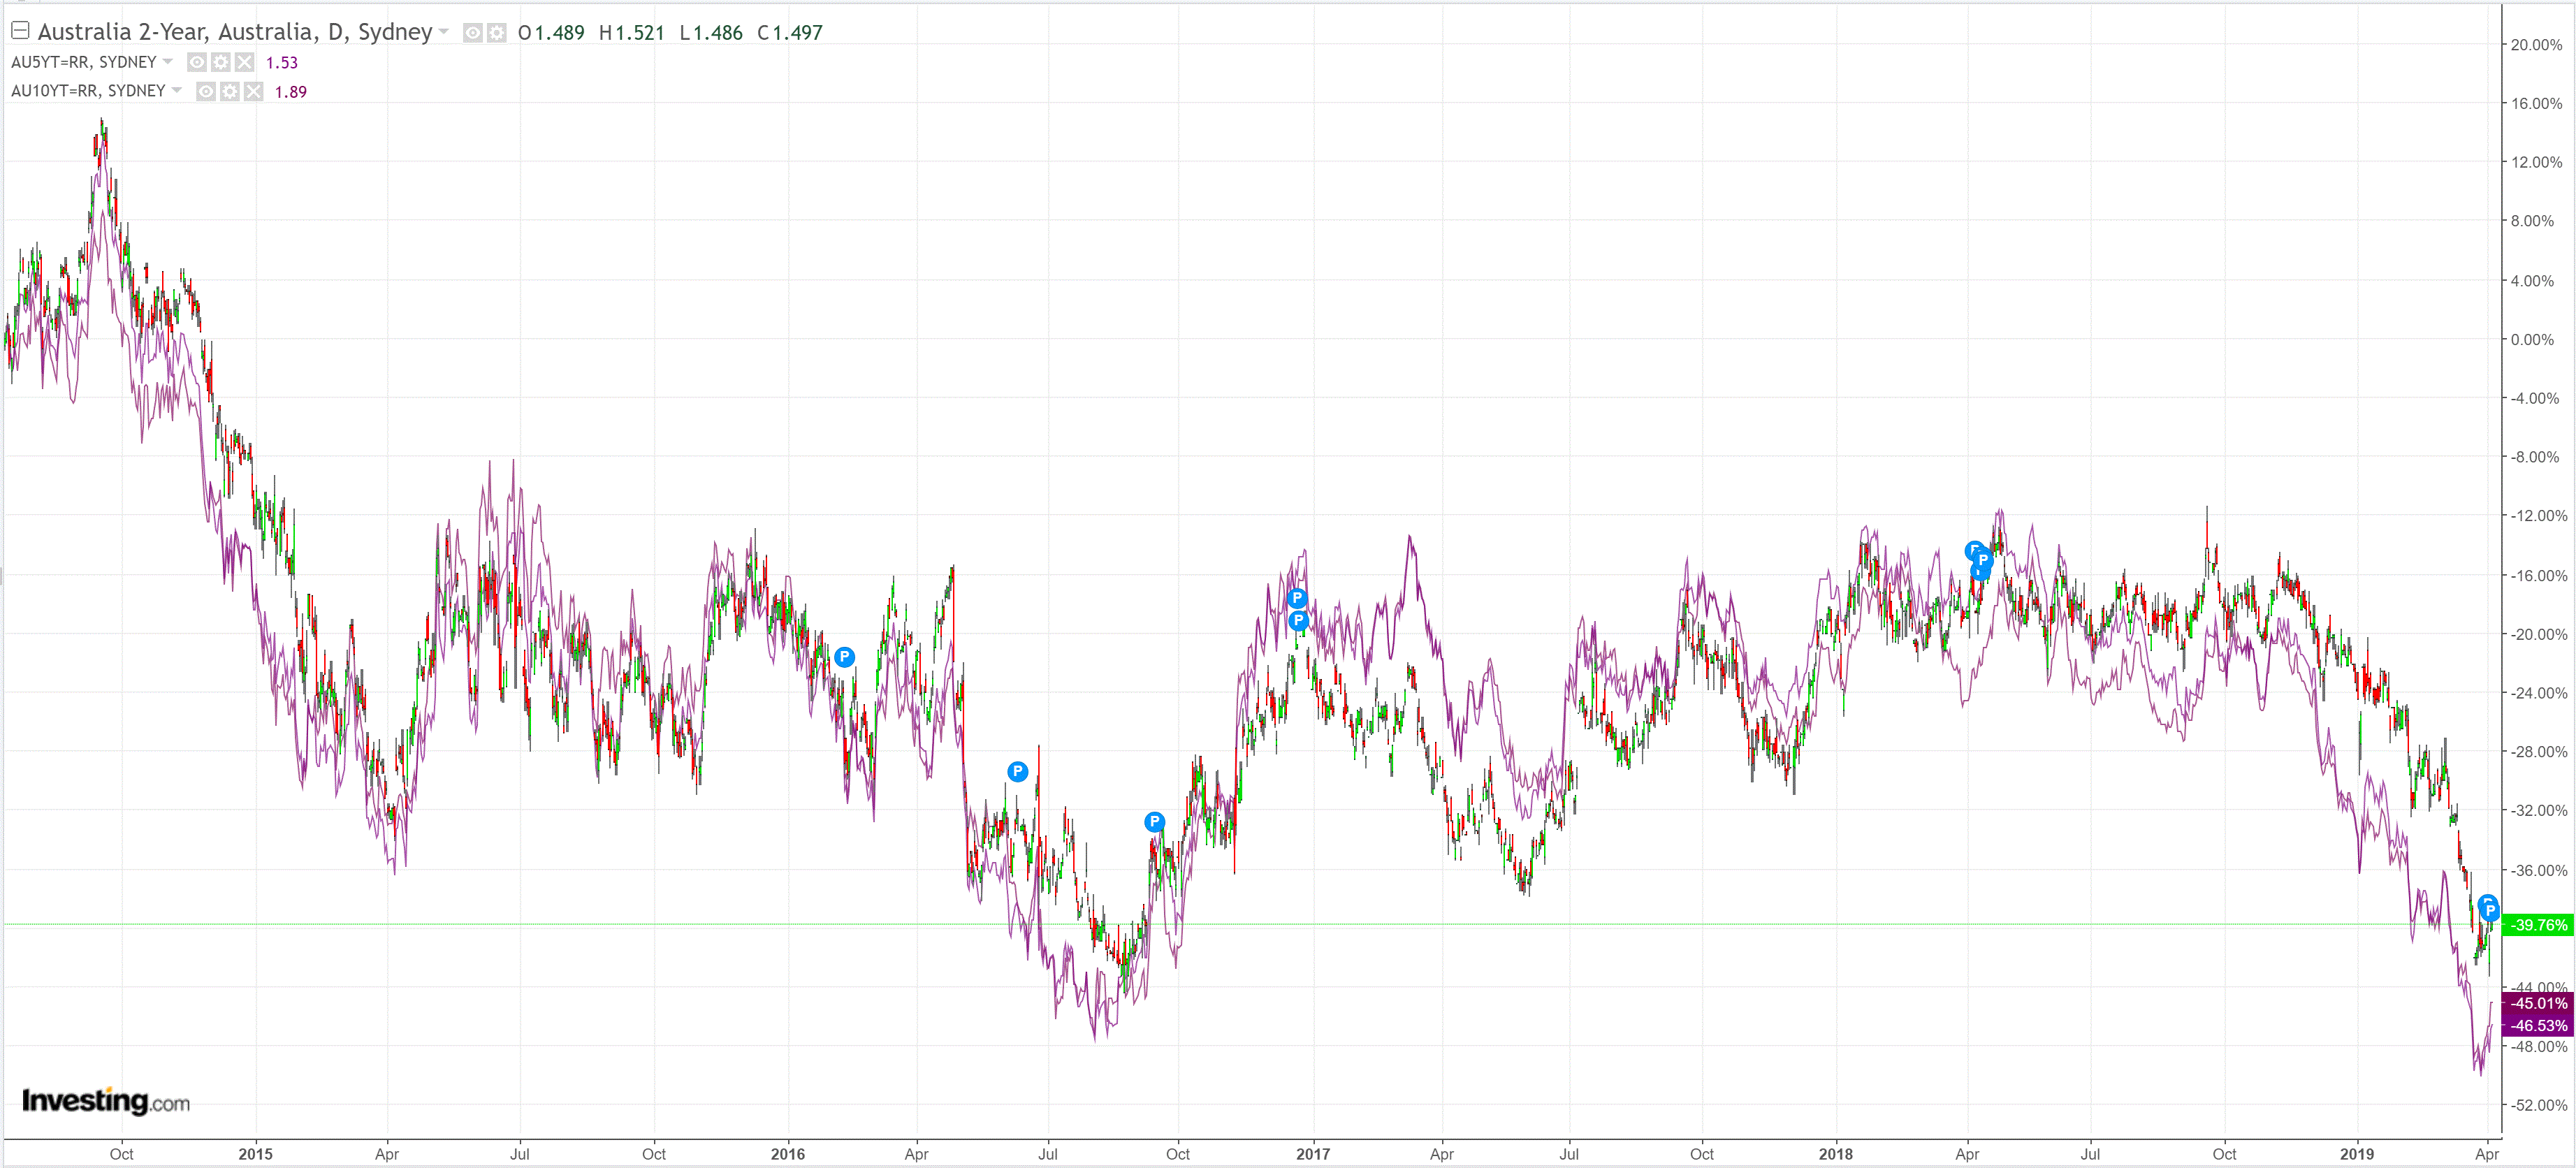Click the Australia 2-Year chart title
Screen dimensions: 2576x1168
pyautogui.click(x=234, y=32)
